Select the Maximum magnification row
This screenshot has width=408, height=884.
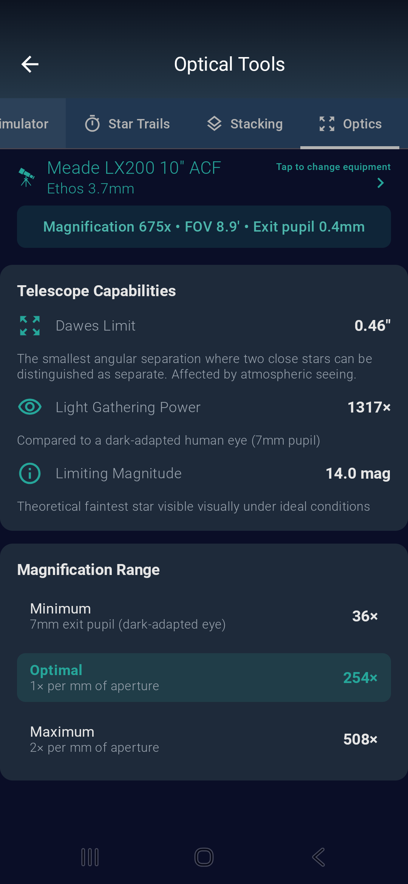[x=204, y=738]
